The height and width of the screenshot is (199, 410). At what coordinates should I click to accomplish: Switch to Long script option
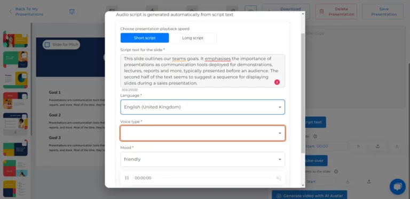[193, 38]
